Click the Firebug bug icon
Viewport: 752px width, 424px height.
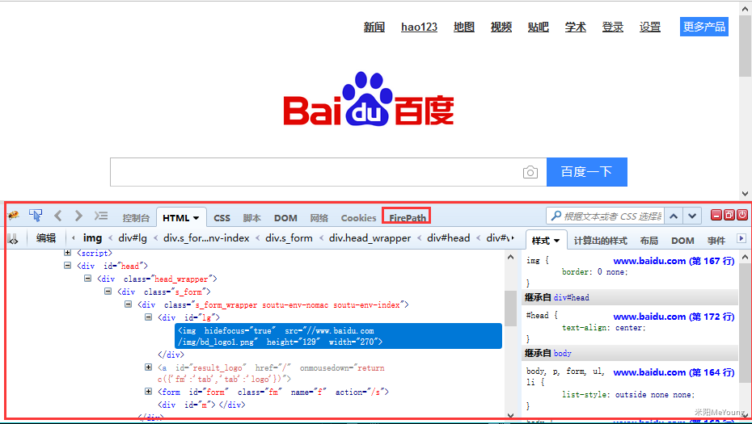(14, 216)
